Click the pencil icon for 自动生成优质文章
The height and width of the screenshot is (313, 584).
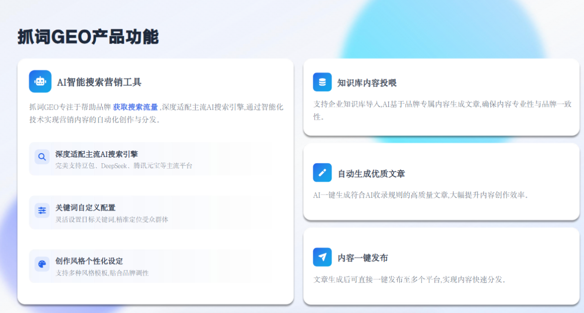(x=322, y=172)
